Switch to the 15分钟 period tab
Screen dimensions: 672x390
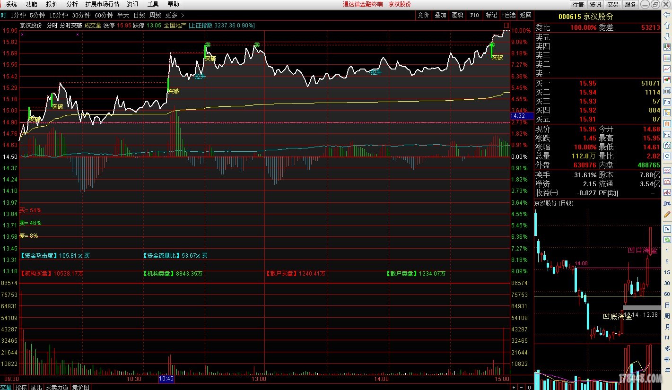click(x=59, y=15)
